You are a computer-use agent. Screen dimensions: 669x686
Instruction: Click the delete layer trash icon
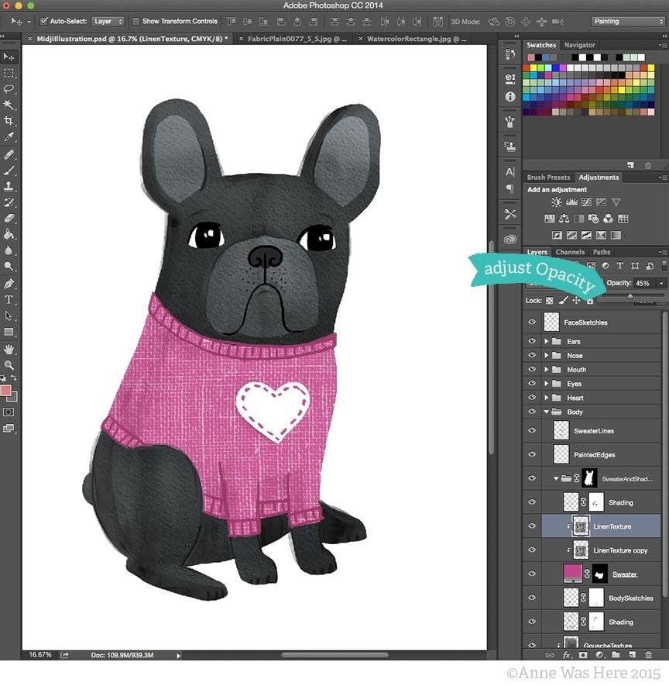coord(647,655)
